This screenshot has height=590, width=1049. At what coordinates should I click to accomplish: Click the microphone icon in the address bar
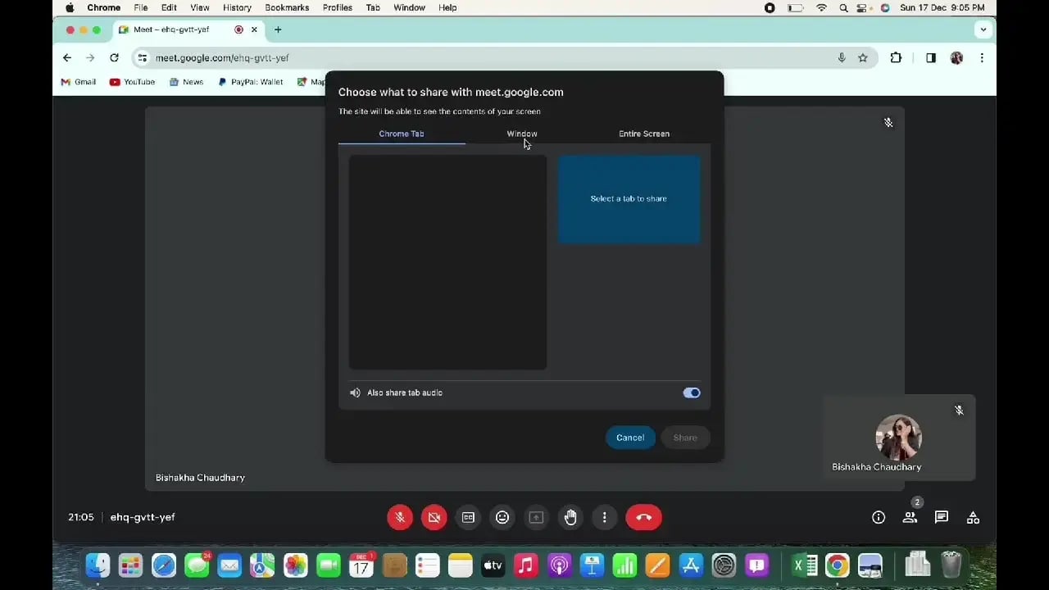coord(841,57)
